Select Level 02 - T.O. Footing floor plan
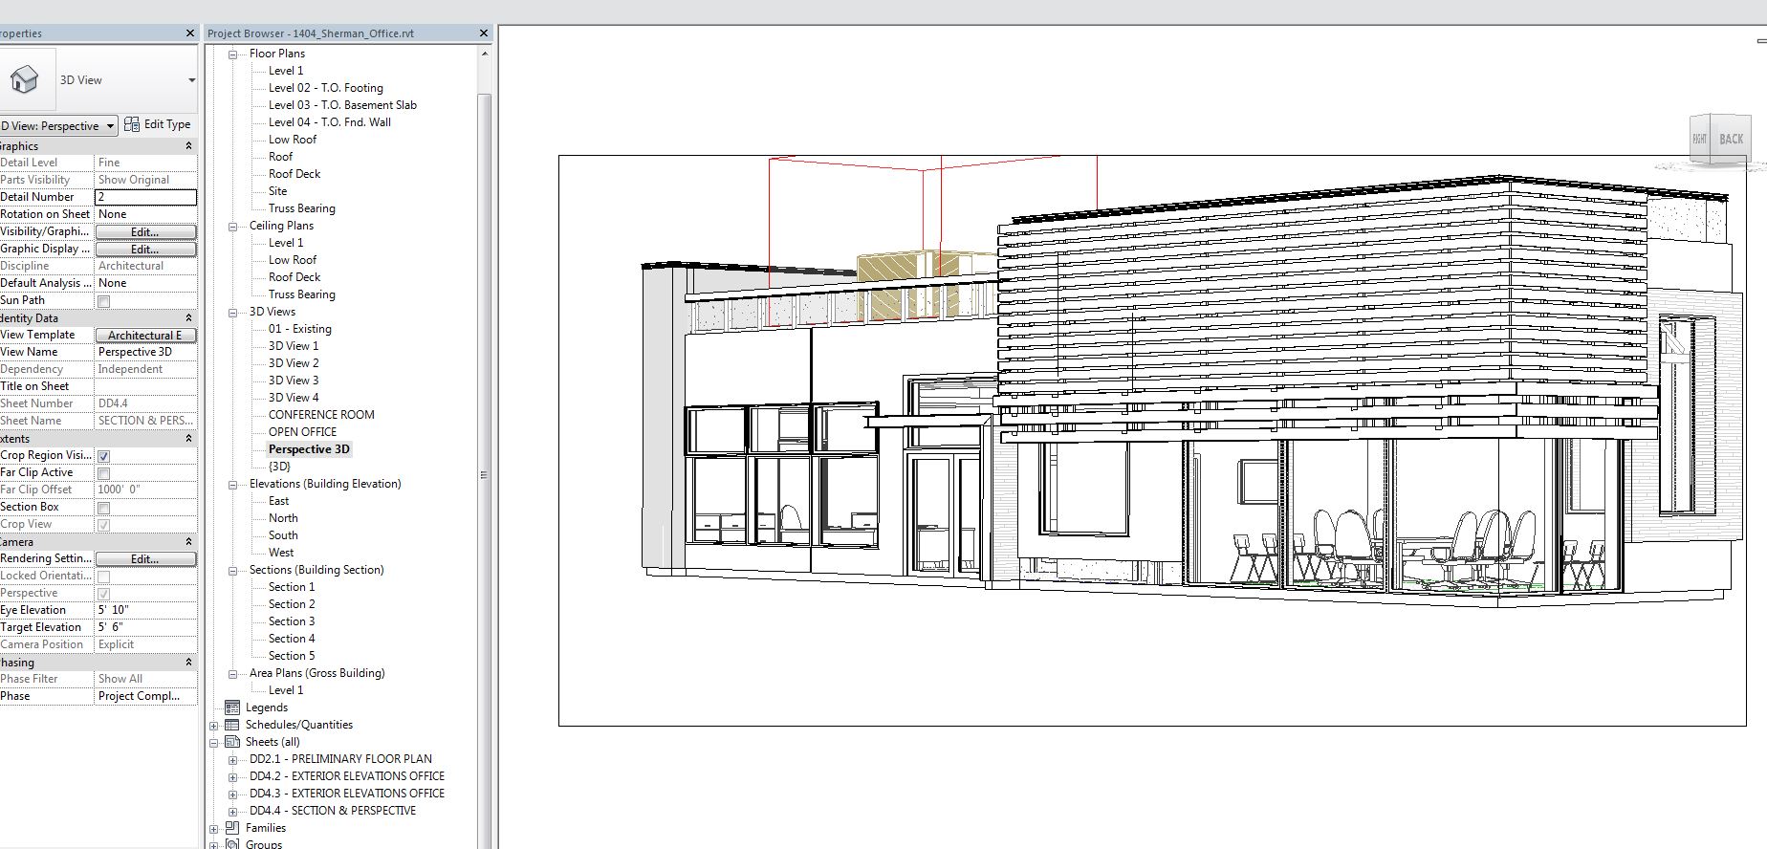Screen dimensions: 1767x849 (x=325, y=88)
